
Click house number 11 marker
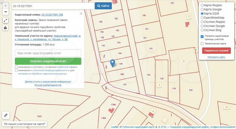(x=189, y=16)
